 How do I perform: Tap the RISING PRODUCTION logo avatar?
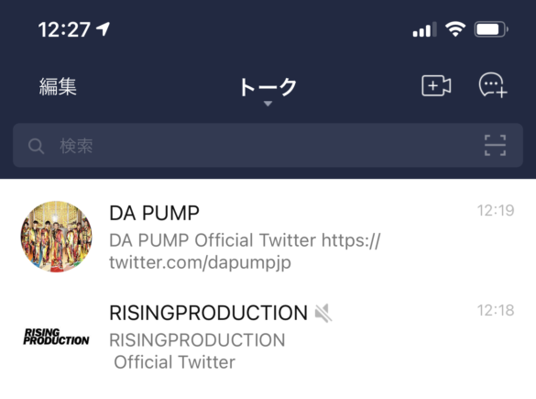(x=57, y=337)
